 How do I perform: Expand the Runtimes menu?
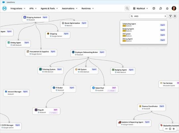tap(88, 8)
